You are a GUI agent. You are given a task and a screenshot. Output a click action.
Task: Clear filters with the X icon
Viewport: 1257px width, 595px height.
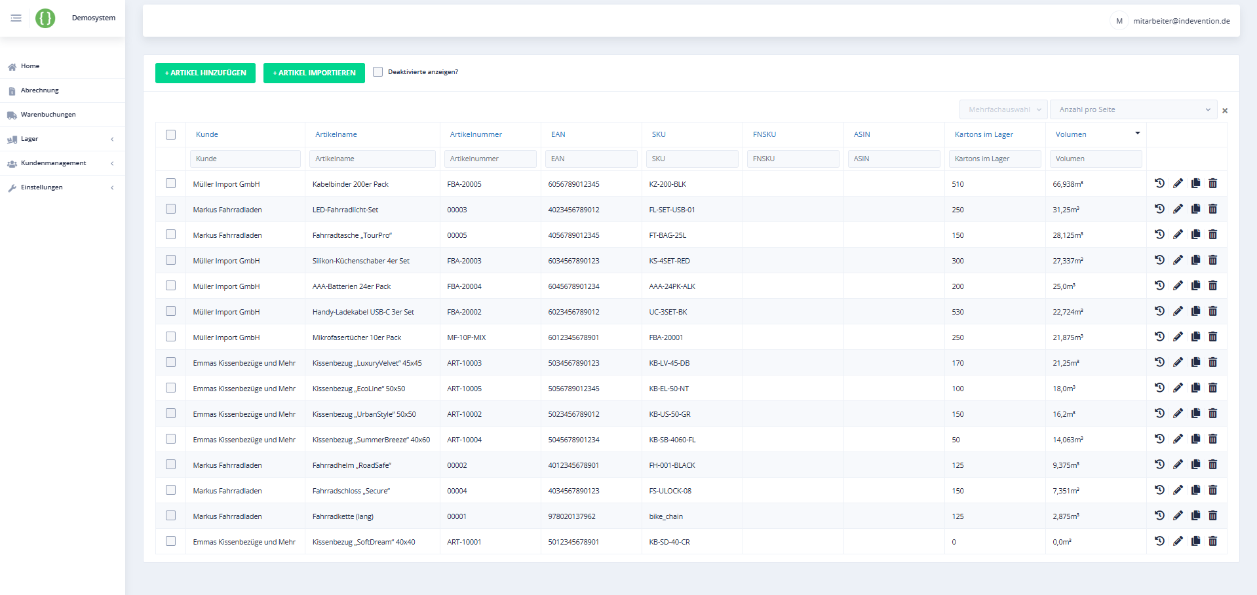pyautogui.click(x=1225, y=111)
